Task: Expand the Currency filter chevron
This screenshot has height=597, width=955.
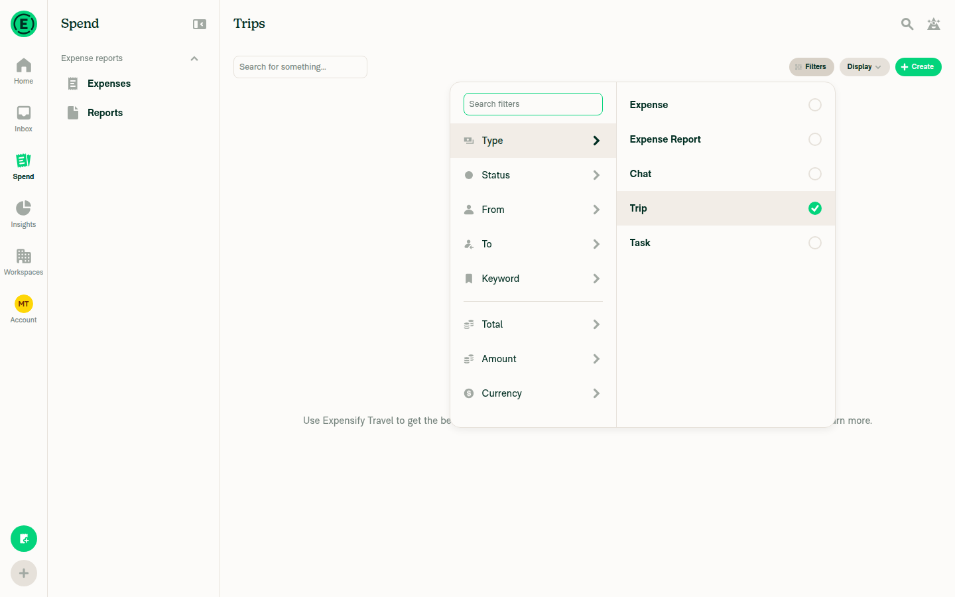Action: 596,393
